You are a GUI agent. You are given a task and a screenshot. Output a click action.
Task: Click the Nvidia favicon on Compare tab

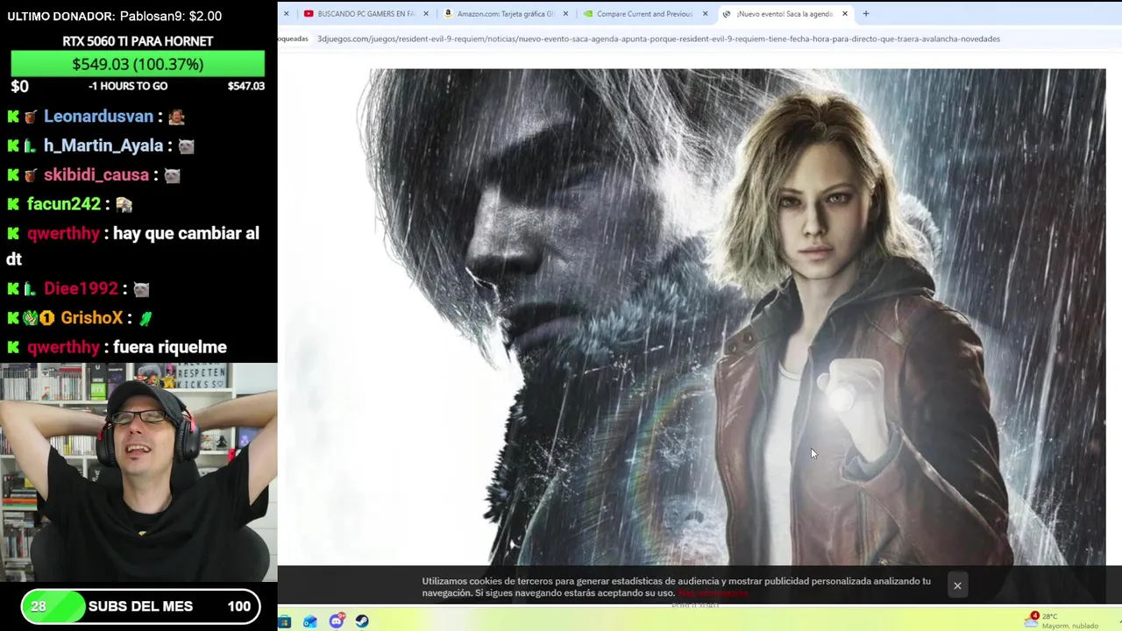point(588,14)
